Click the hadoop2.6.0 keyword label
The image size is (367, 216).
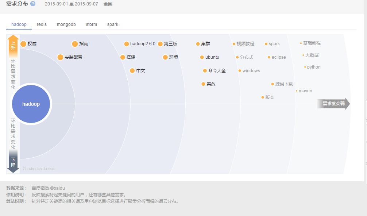(x=143, y=44)
